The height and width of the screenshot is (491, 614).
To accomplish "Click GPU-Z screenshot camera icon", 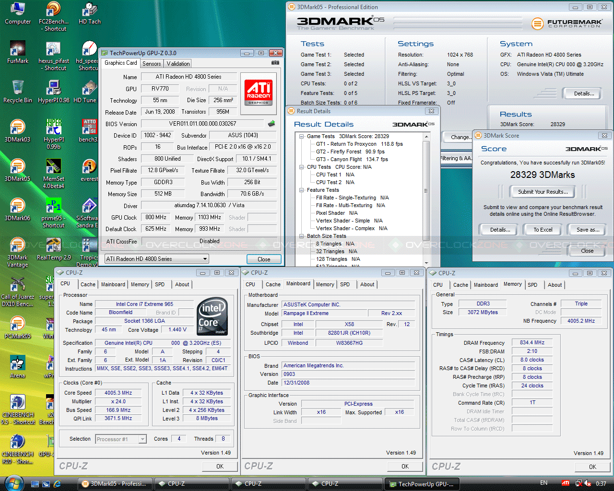I will (275, 63).
